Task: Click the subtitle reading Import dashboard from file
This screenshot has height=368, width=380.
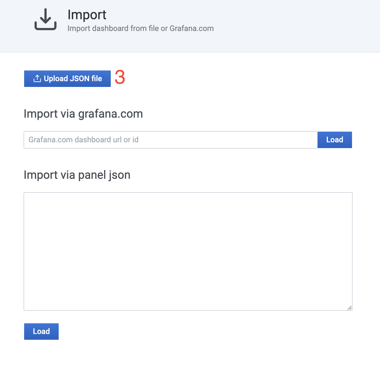Action: [141, 28]
